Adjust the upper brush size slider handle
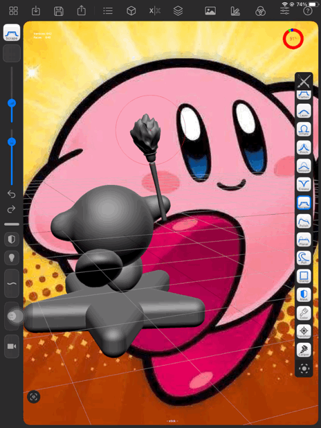The height and width of the screenshot is (428, 321). click(x=12, y=103)
